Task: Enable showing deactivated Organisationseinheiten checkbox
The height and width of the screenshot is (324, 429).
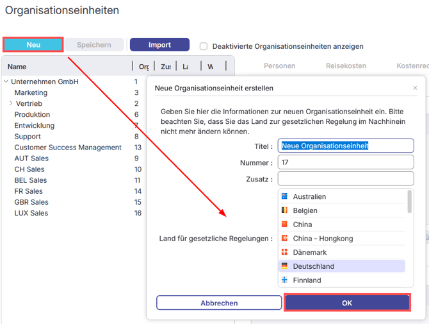Action: (204, 46)
